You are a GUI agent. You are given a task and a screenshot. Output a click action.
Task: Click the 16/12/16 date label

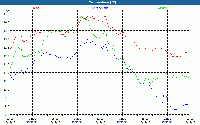190,122
